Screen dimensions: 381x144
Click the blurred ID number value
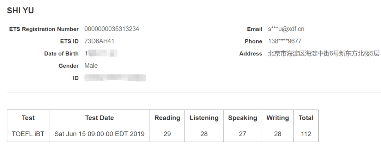(x=115, y=78)
